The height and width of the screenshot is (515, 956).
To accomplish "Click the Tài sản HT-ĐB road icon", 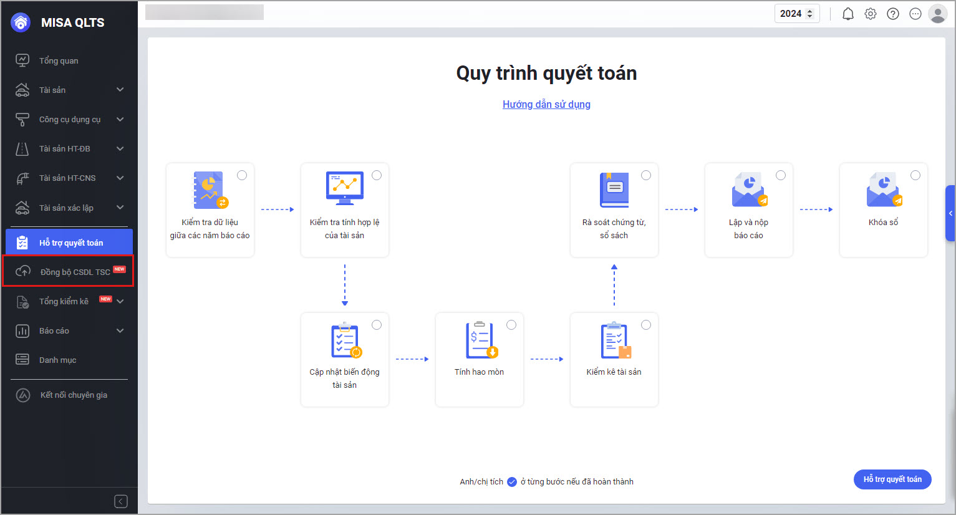I will (22, 148).
